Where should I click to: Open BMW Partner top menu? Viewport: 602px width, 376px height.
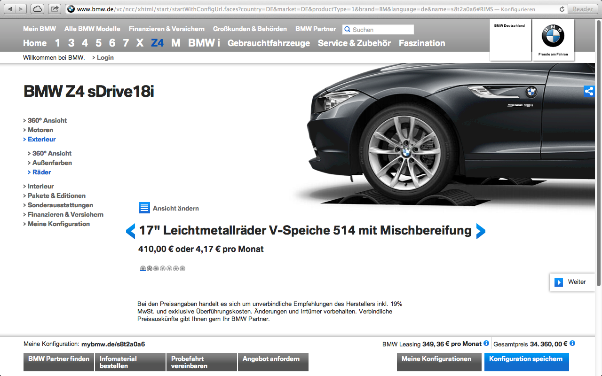(316, 29)
